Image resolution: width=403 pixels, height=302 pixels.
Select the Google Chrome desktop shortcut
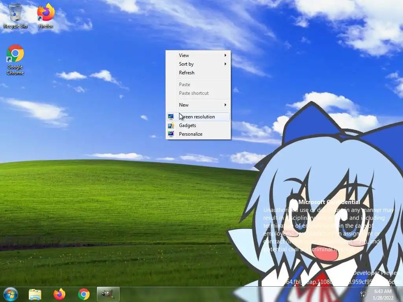coord(15,60)
